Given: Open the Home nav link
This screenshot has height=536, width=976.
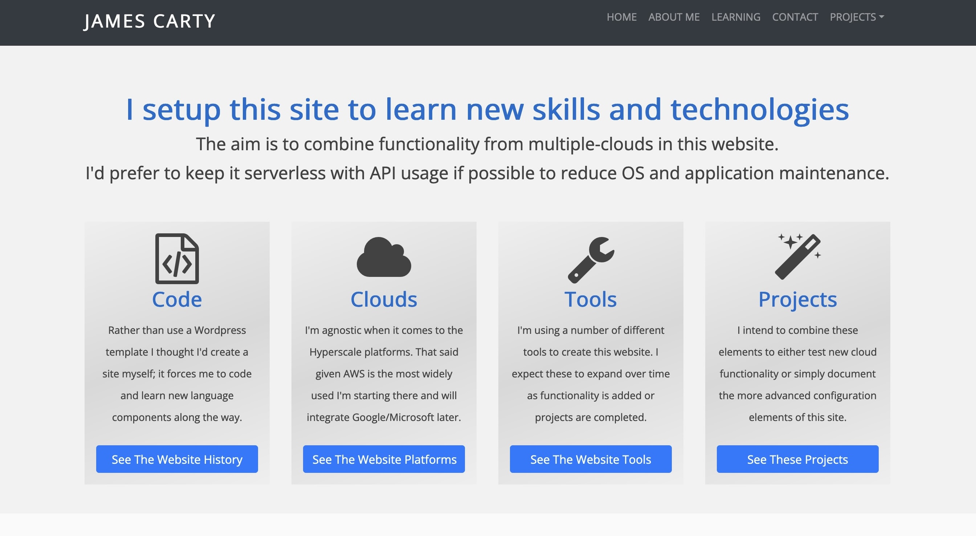Looking at the screenshot, I should point(621,17).
